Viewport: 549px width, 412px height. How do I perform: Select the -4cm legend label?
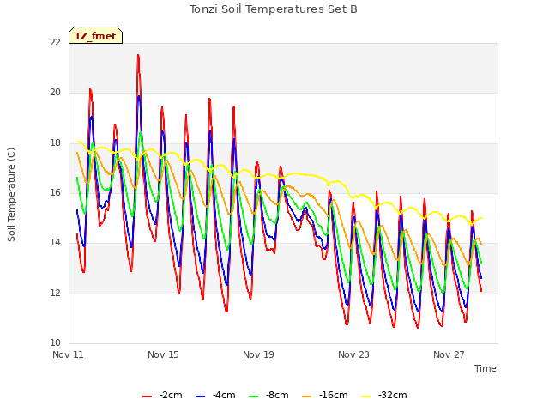224,395
